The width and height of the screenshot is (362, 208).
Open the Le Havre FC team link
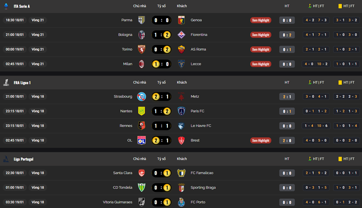coord(200,126)
